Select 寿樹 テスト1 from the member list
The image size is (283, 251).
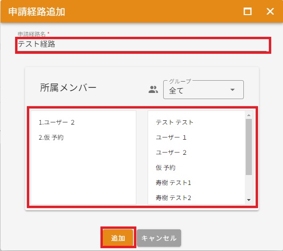[173, 183]
